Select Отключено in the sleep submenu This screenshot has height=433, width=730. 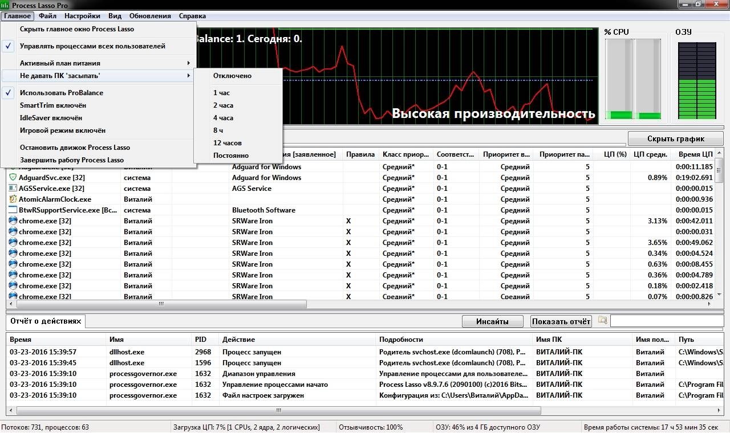click(x=238, y=76)
